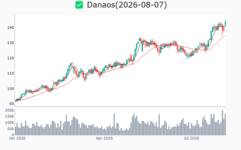Screen dimensions: 241x150
Task: Select the 90 price axis label
Action: click(12, 104)
